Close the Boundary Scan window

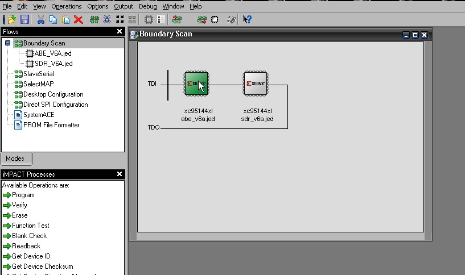coord(425,35)
